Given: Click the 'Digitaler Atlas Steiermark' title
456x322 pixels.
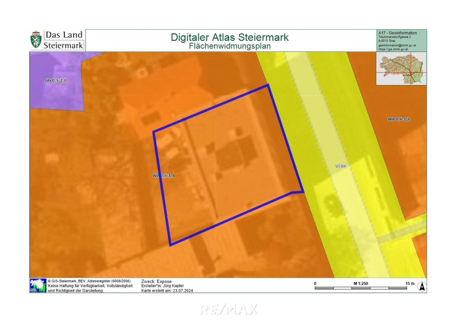Looking at the screenshot, I should pyautogui.click(x=229, y=37).
